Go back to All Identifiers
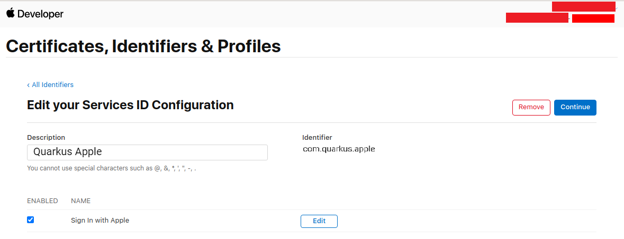This screenshot has height=239, width=624. point(52,84)
